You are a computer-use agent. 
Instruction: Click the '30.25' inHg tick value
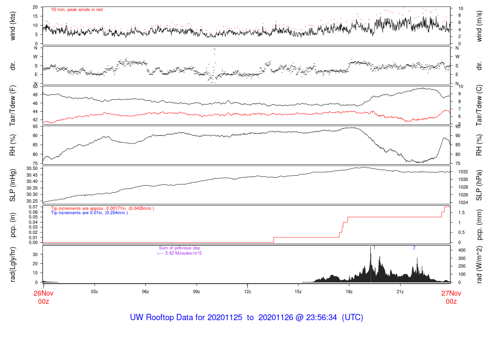coord(32,201)
